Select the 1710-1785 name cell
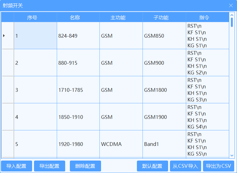Screen dimensions: 237x173 [x=78, y=90]
